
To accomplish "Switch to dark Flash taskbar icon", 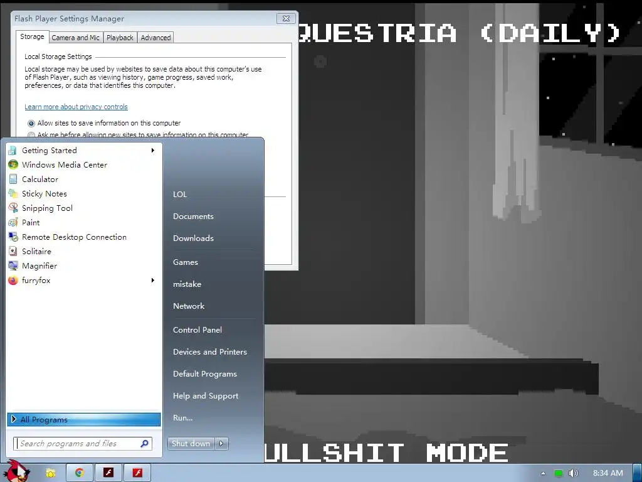I will click(x=108, y=473).
